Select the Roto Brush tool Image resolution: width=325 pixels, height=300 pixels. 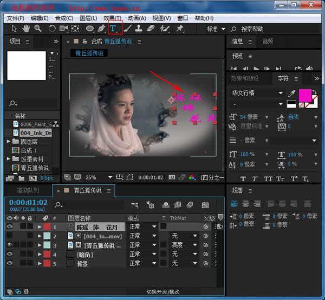165,29
